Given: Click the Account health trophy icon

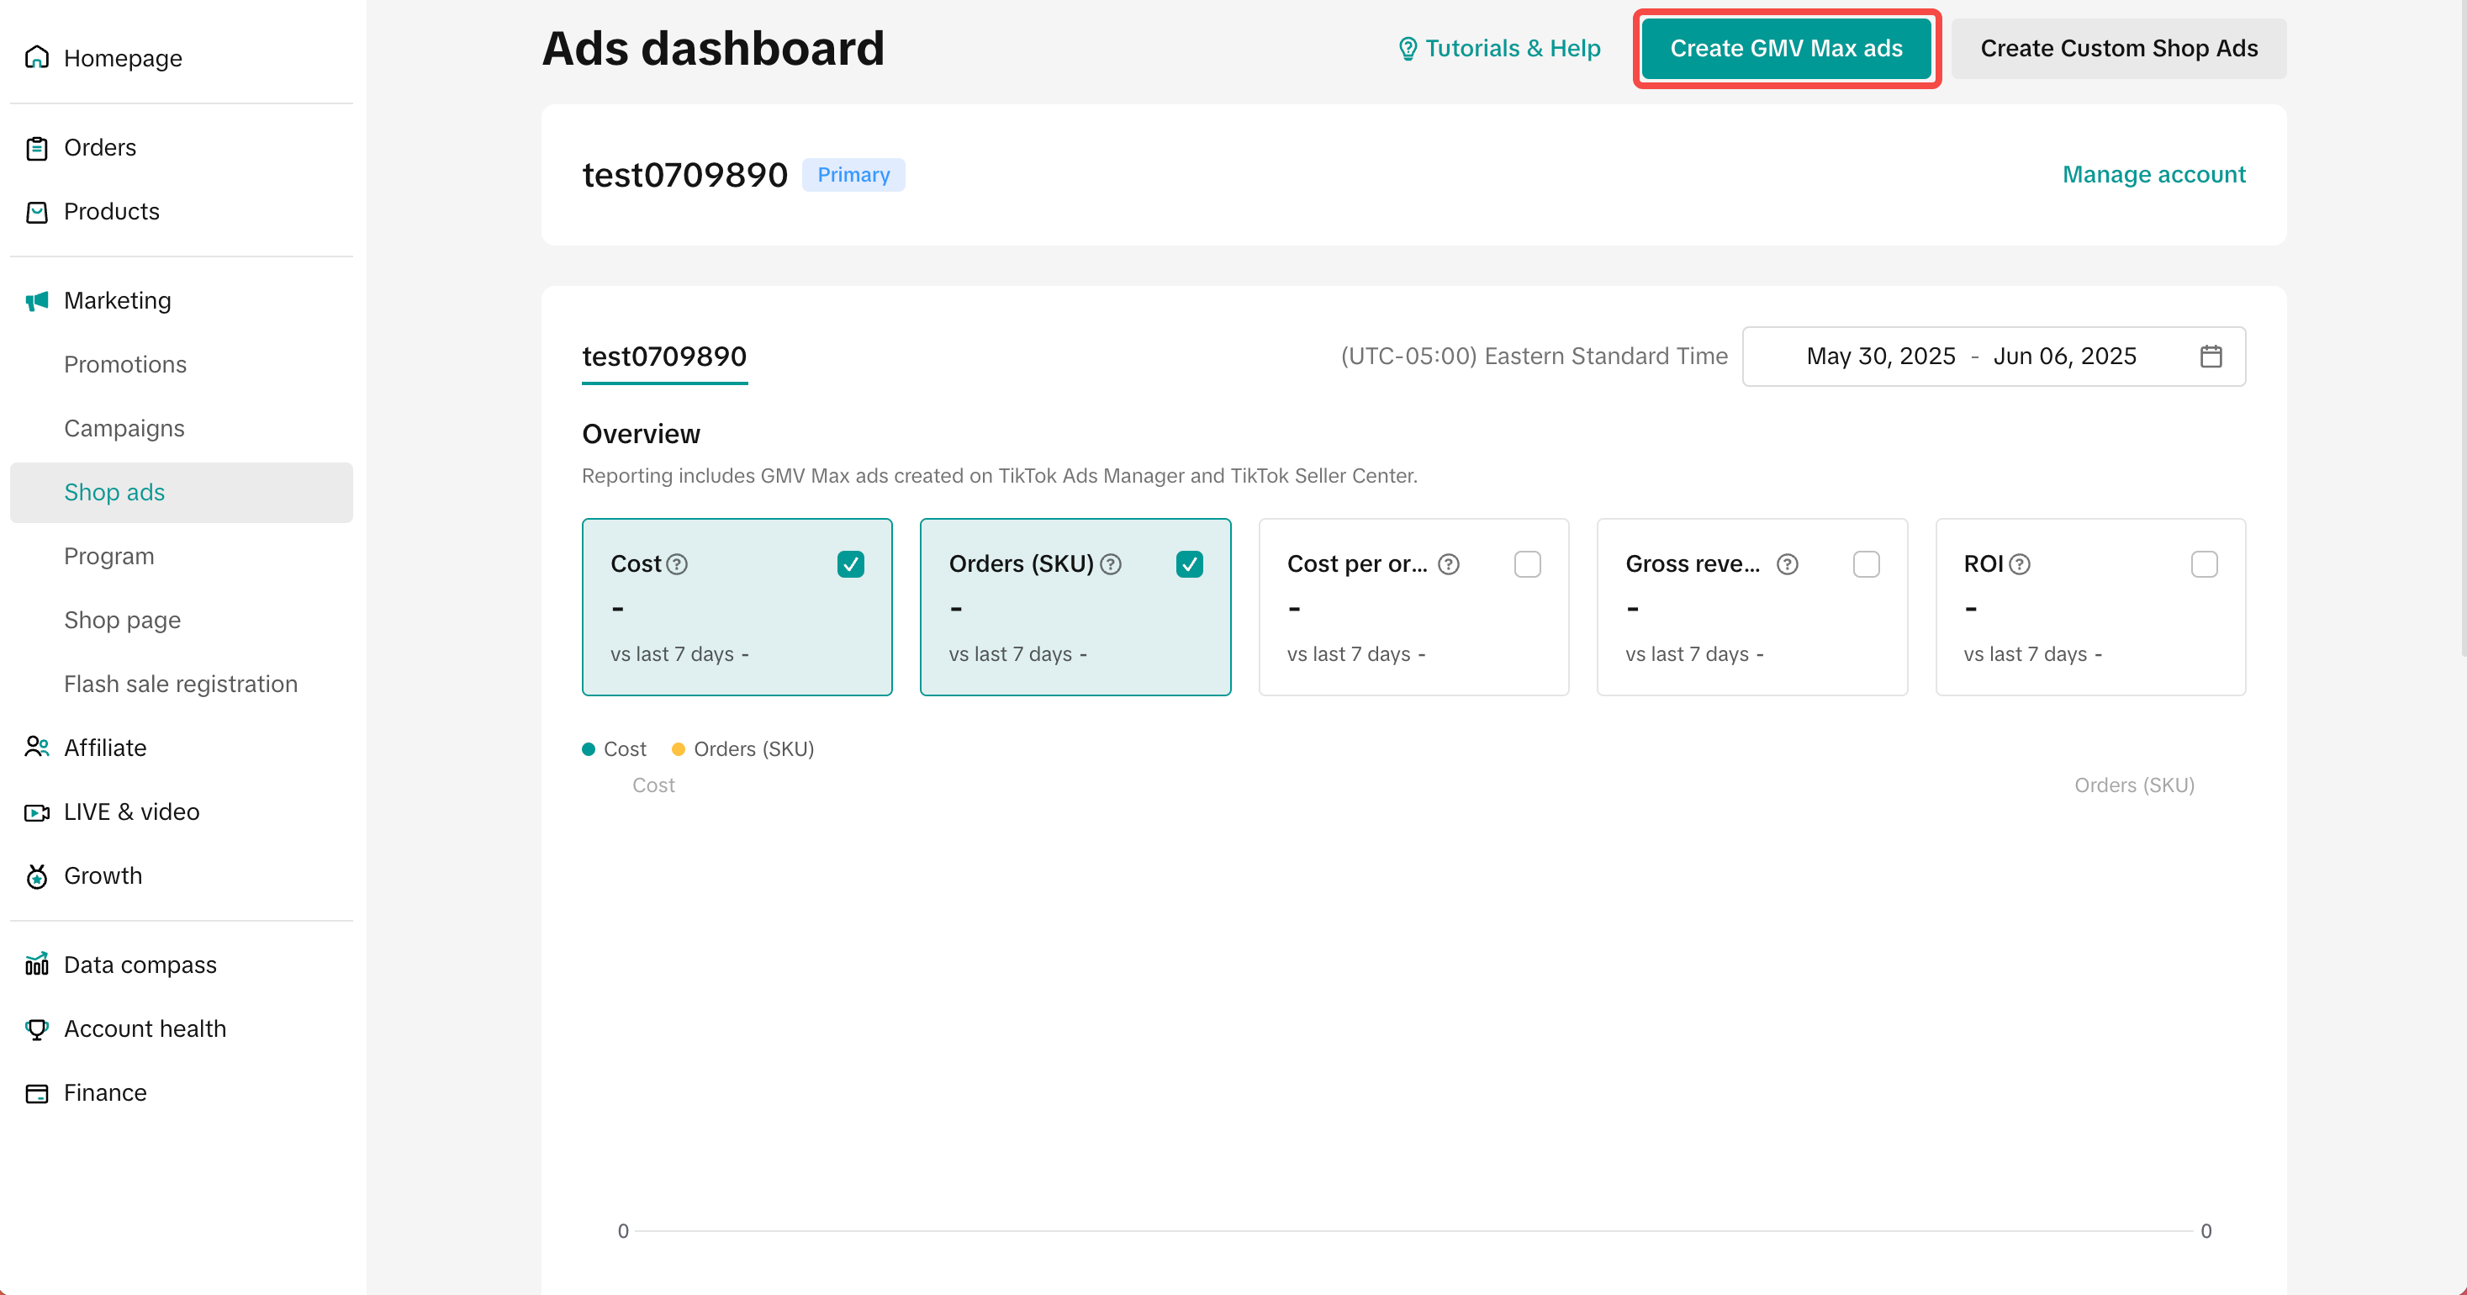Looking at the screenshot, I should (36, 1028).
